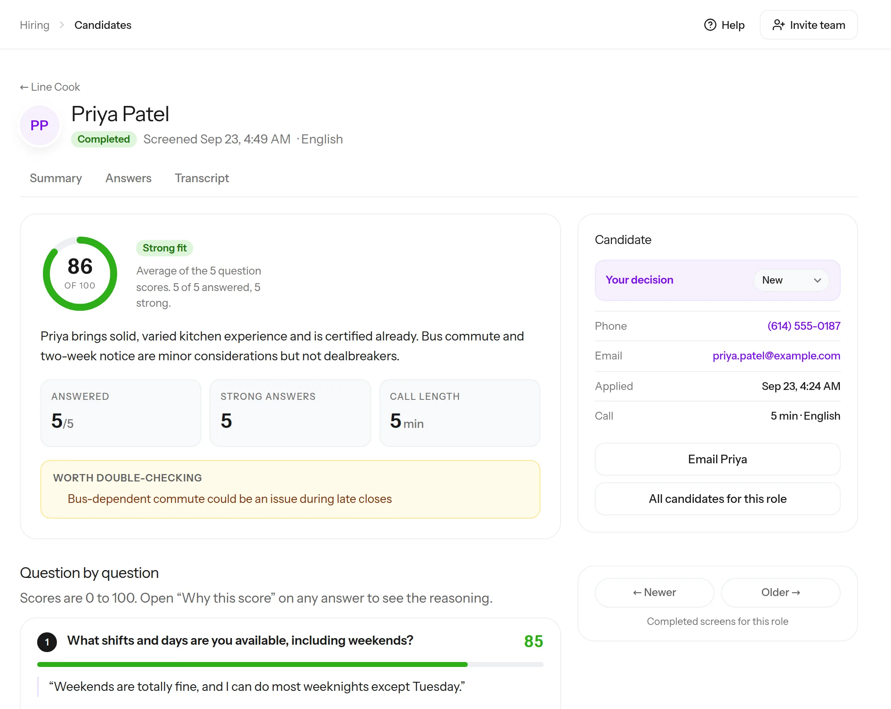
Task: Click the Call Length 5 min card
Action: 460,413
